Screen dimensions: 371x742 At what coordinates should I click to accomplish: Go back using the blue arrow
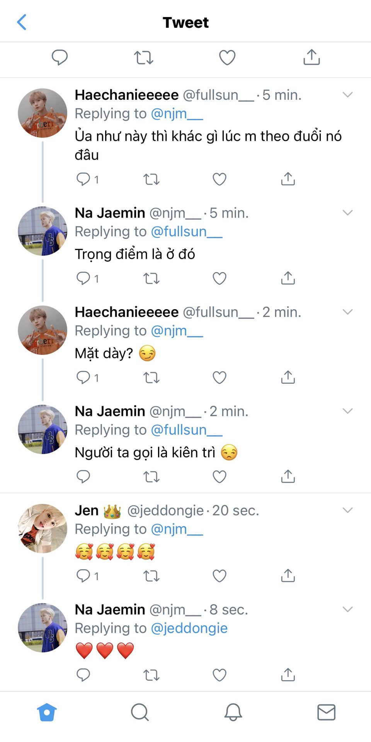(x=22, y=22)
